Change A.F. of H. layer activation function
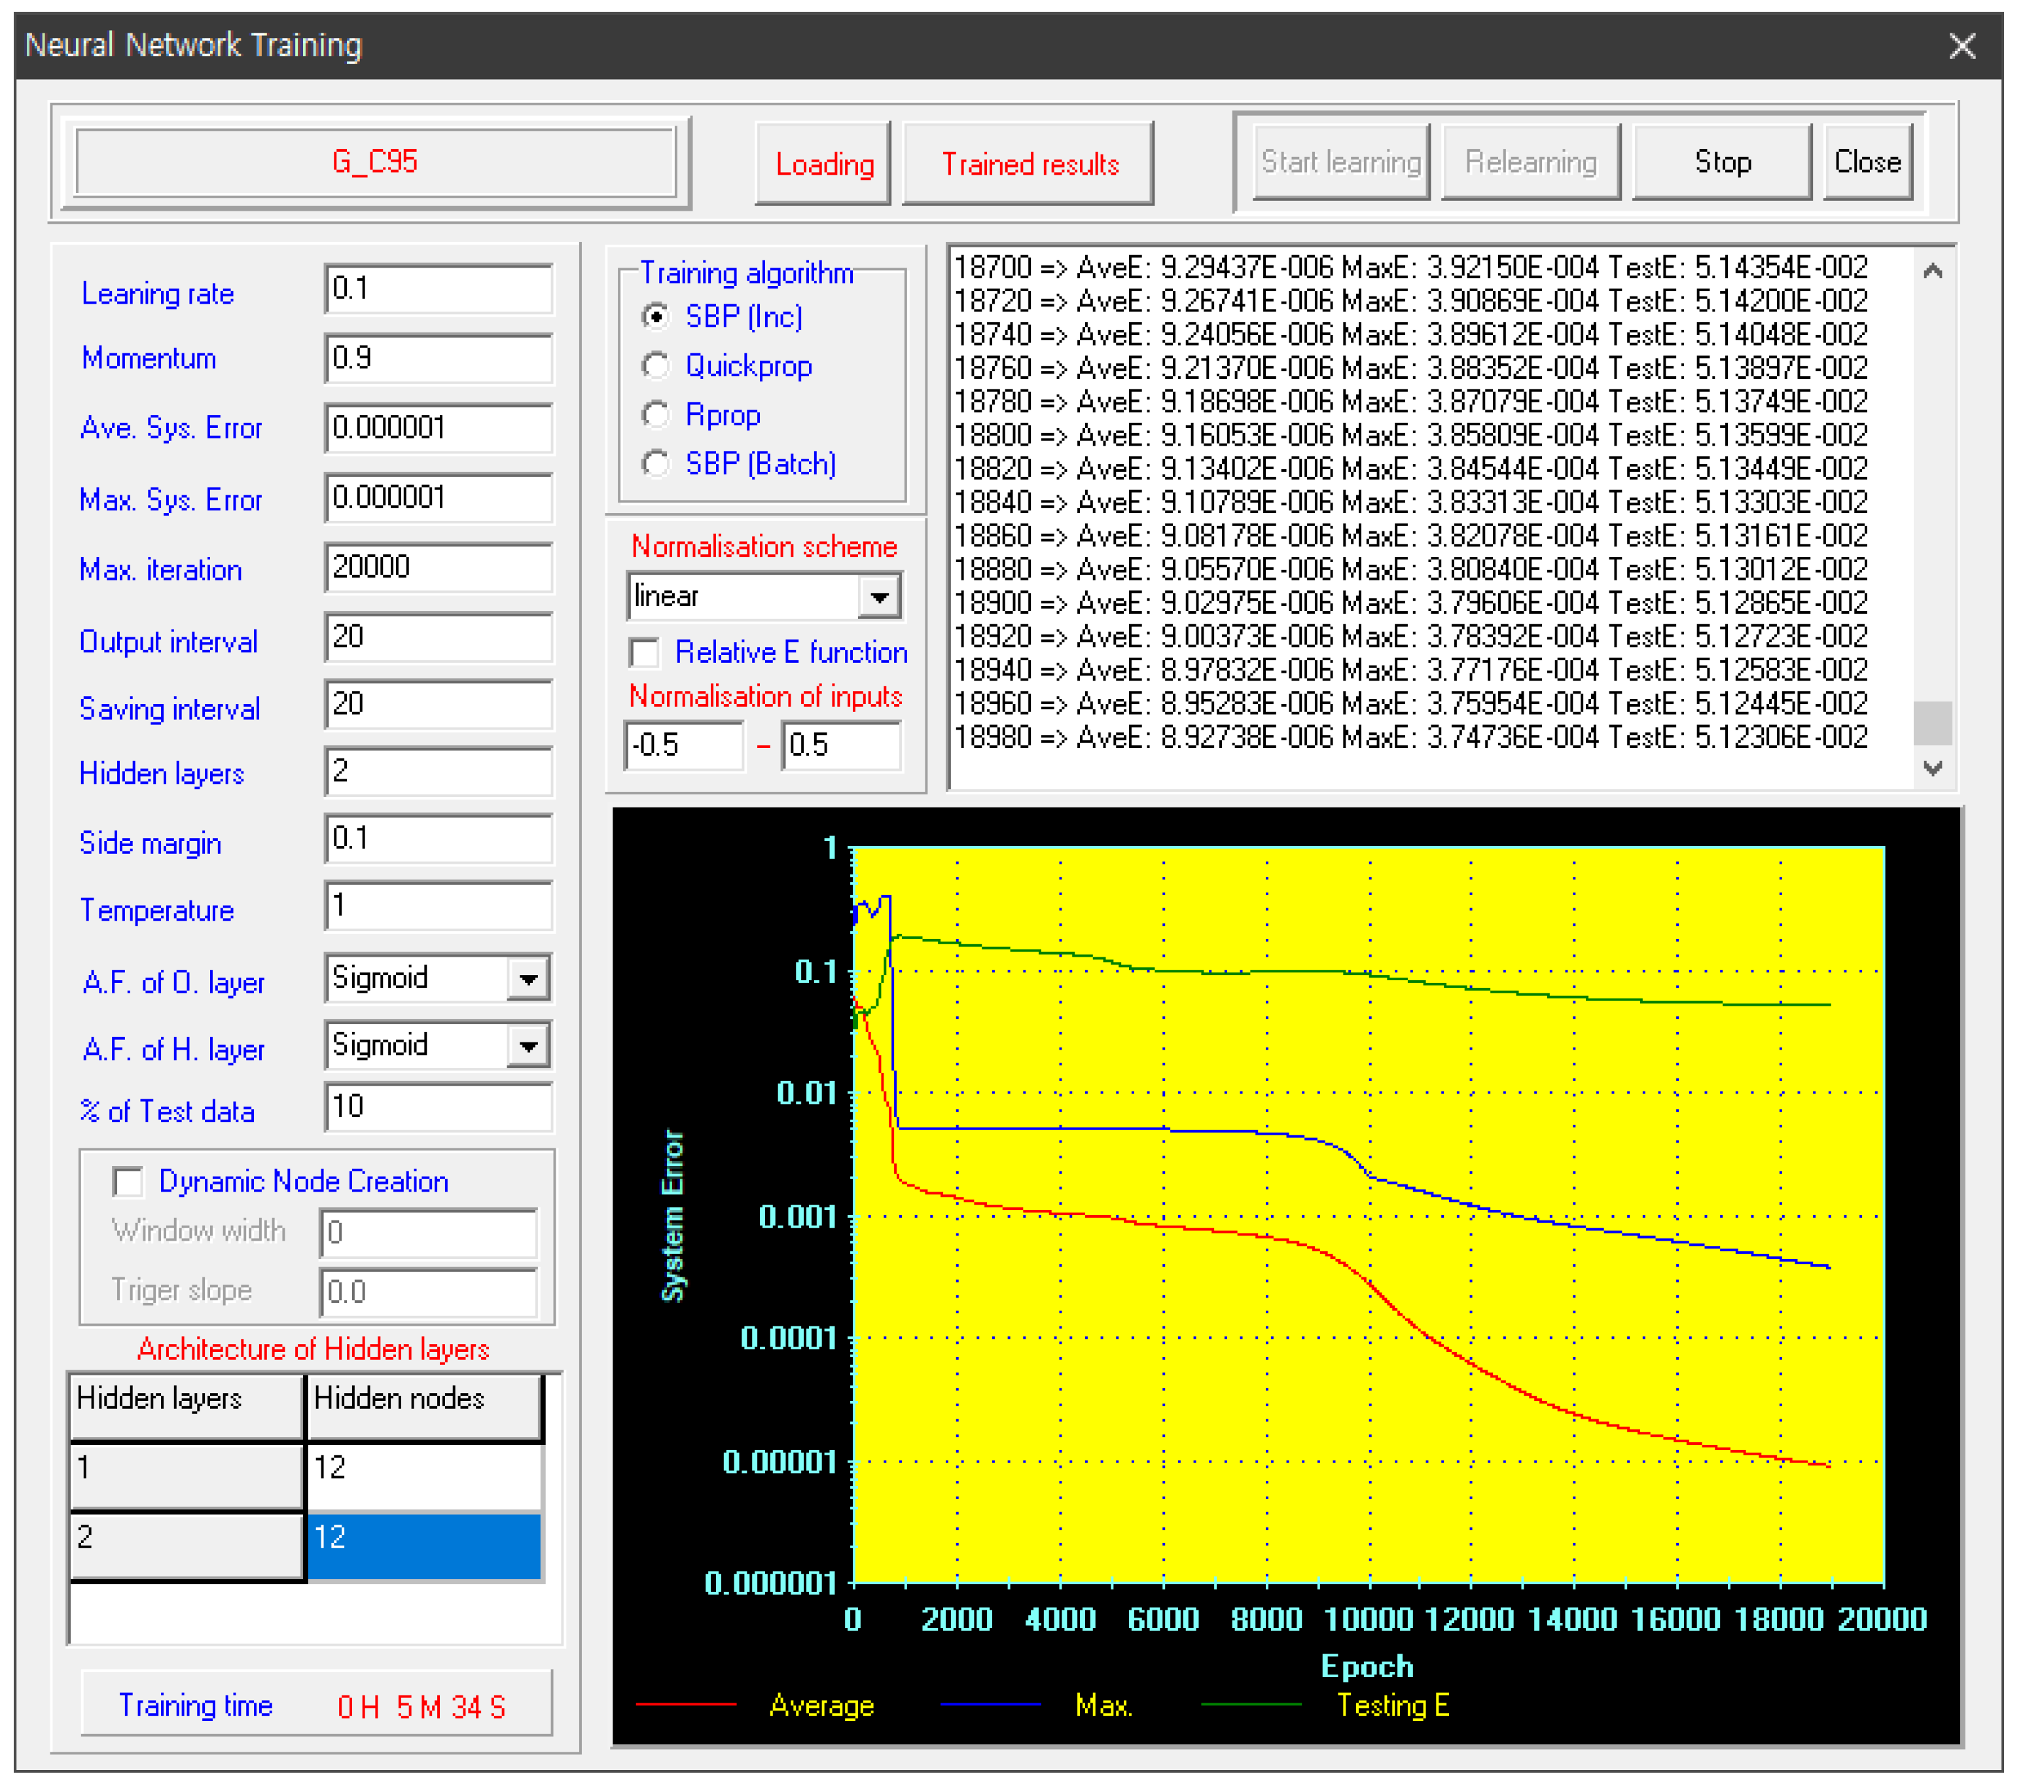The image size is (2025, 1791). click(528, 1046)
